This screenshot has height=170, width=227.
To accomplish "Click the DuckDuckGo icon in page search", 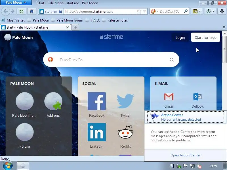I will click(51, 59).
